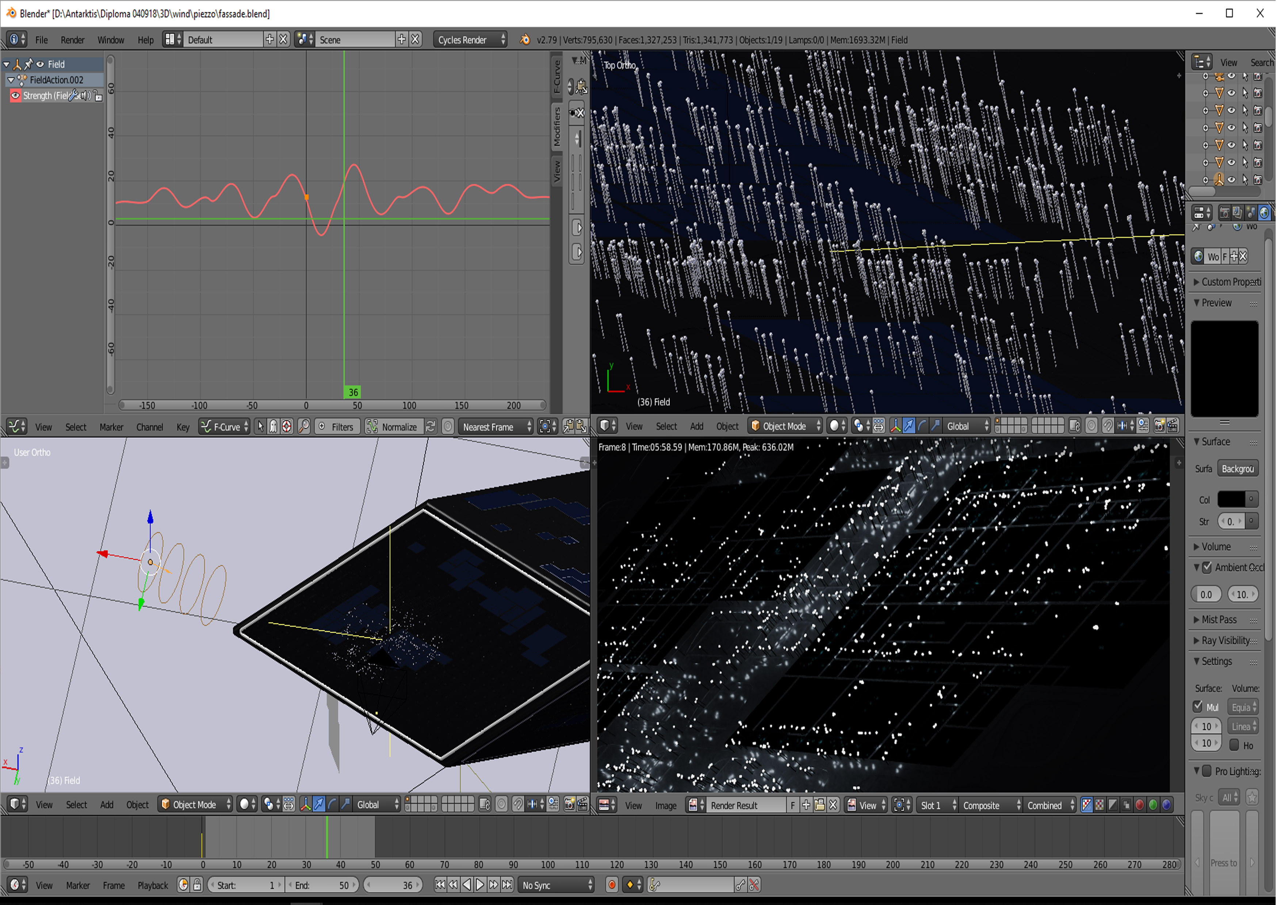Open Cycles Render engine dropdown

[x=470, y=40]
